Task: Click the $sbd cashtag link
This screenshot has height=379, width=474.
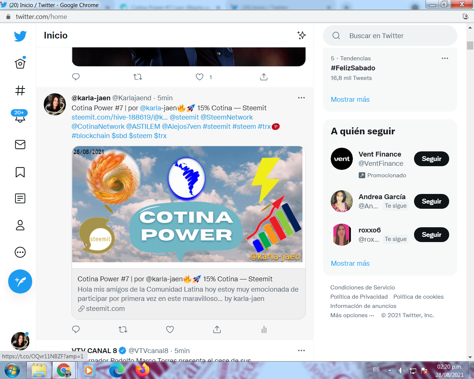Action: point(119,136)
